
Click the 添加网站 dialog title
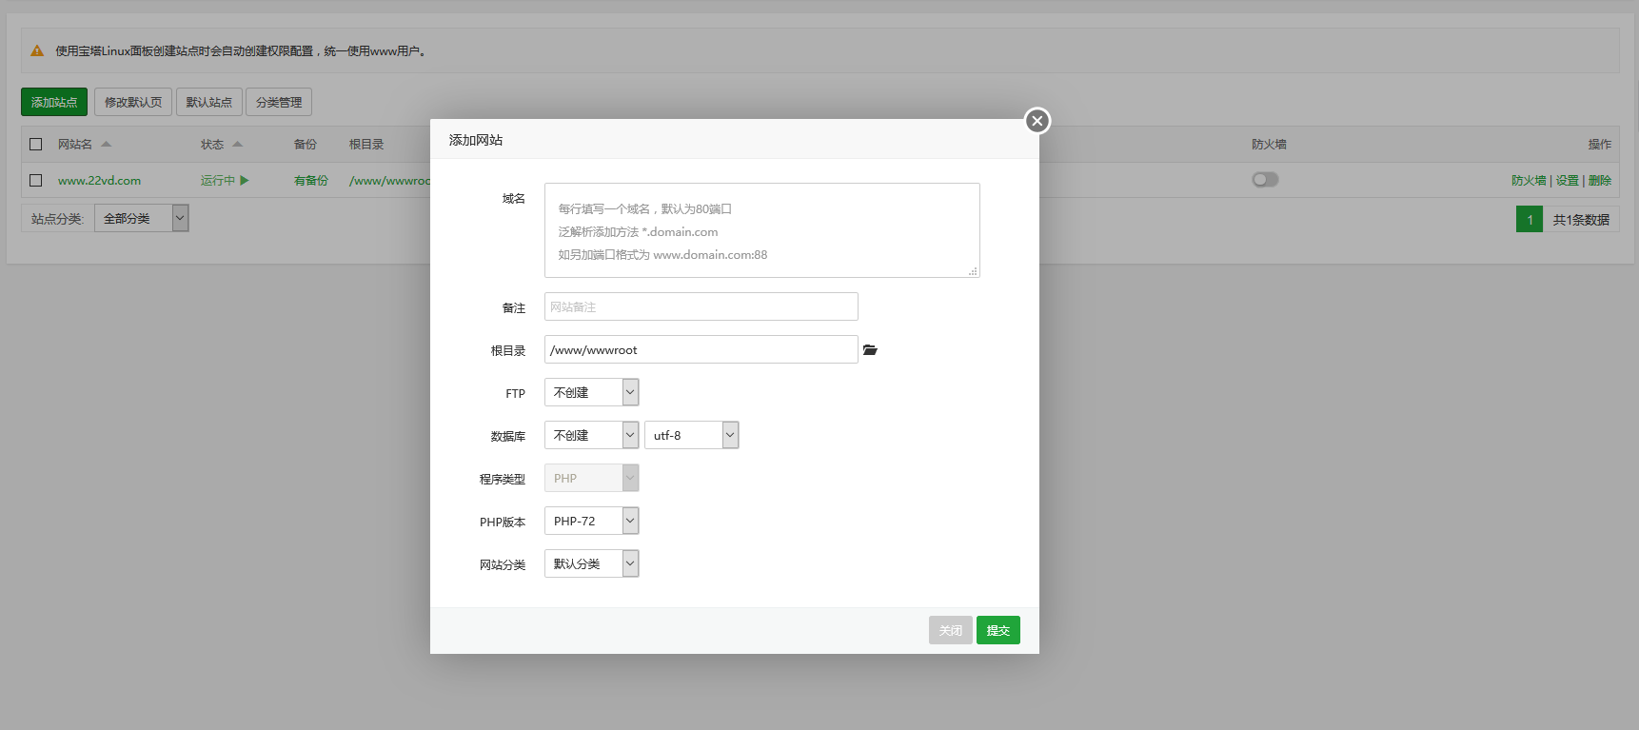point(476,140)
